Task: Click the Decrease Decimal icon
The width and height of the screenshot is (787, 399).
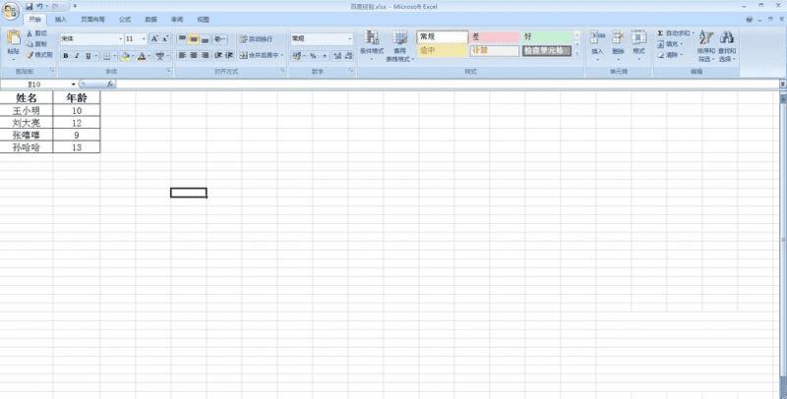Action: (348, 56)
